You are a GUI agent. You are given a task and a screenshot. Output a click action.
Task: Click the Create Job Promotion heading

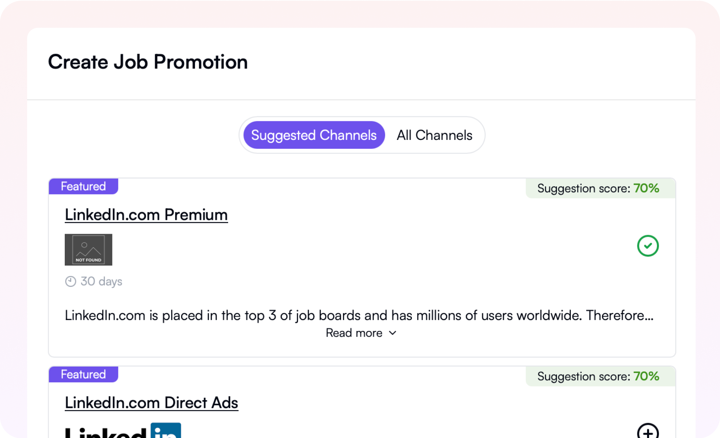148,62
